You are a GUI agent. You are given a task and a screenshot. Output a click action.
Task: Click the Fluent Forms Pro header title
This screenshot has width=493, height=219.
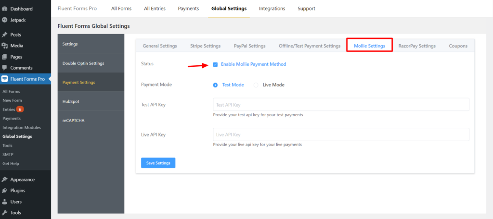coord(78,9)
